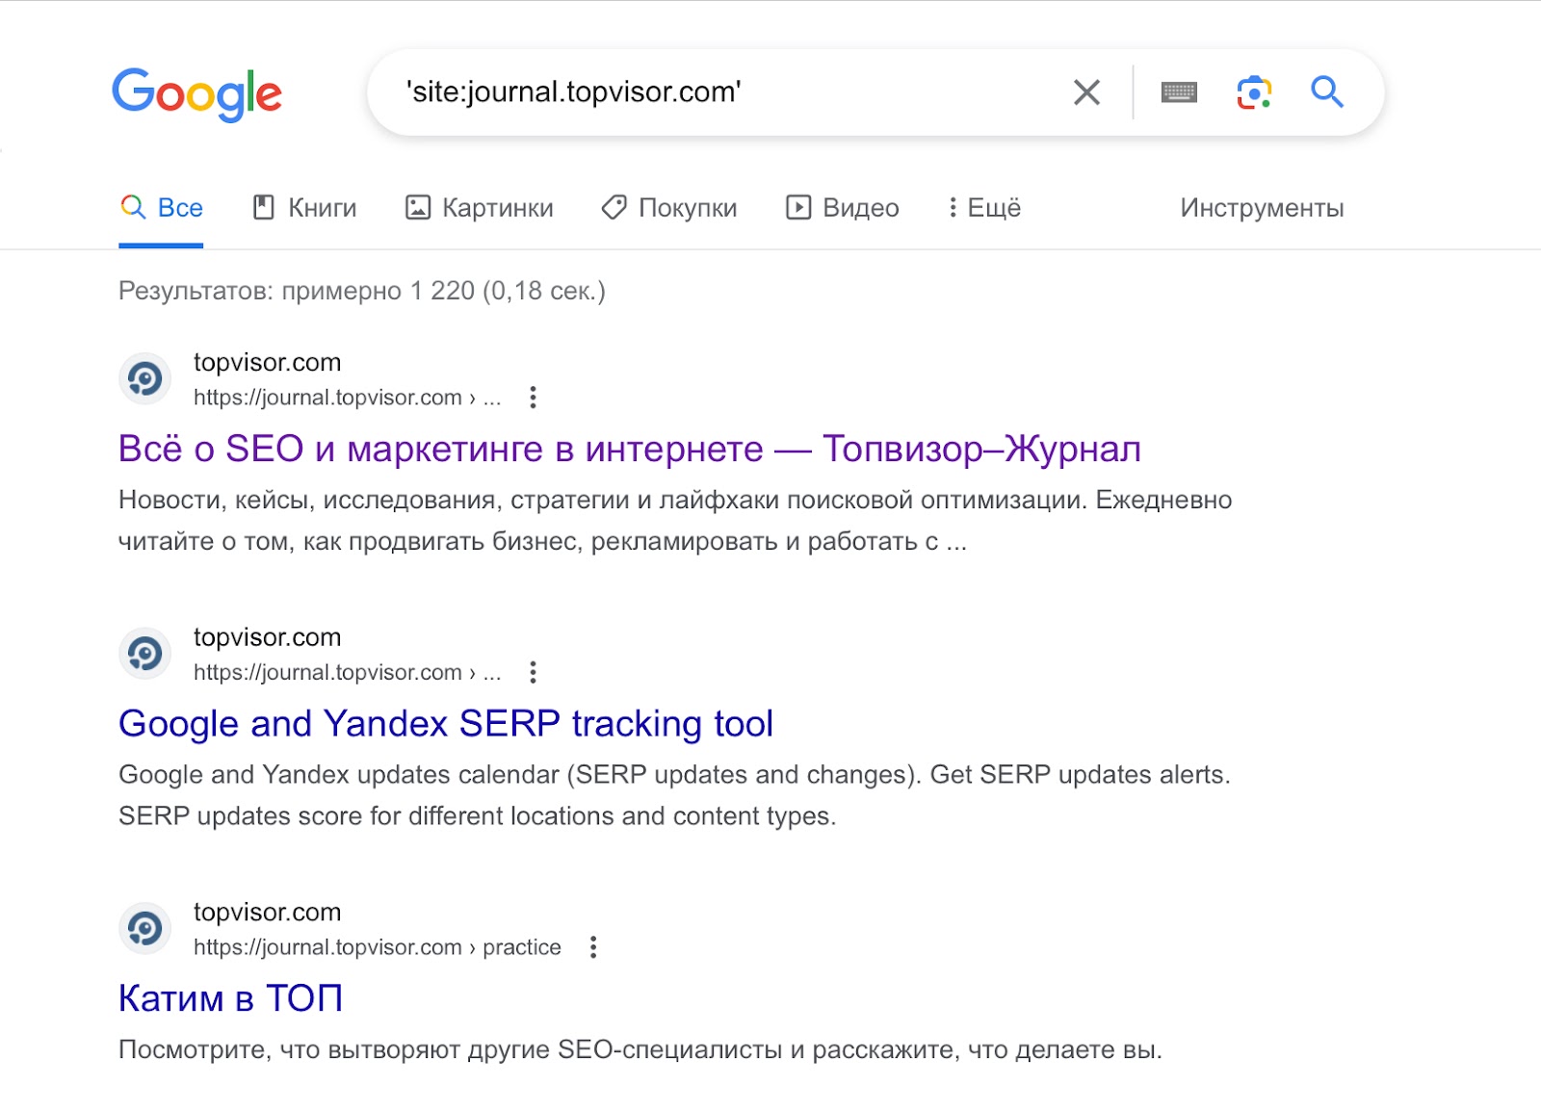Open the Ещё dropdown menu
The image size is (1541, 1110).
coord(983,207)
